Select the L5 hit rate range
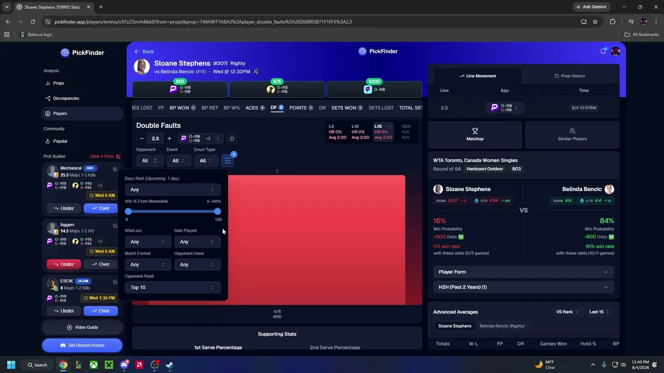 pyautogui.click(x=337, y=132)
